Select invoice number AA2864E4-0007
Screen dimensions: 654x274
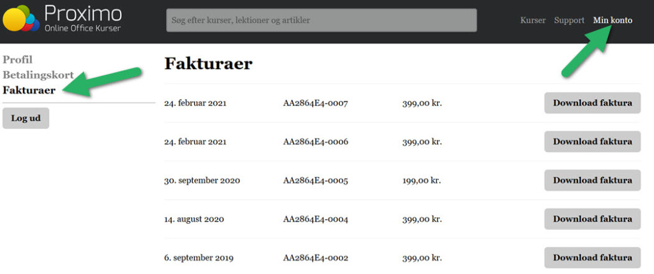tap(316, 103)
